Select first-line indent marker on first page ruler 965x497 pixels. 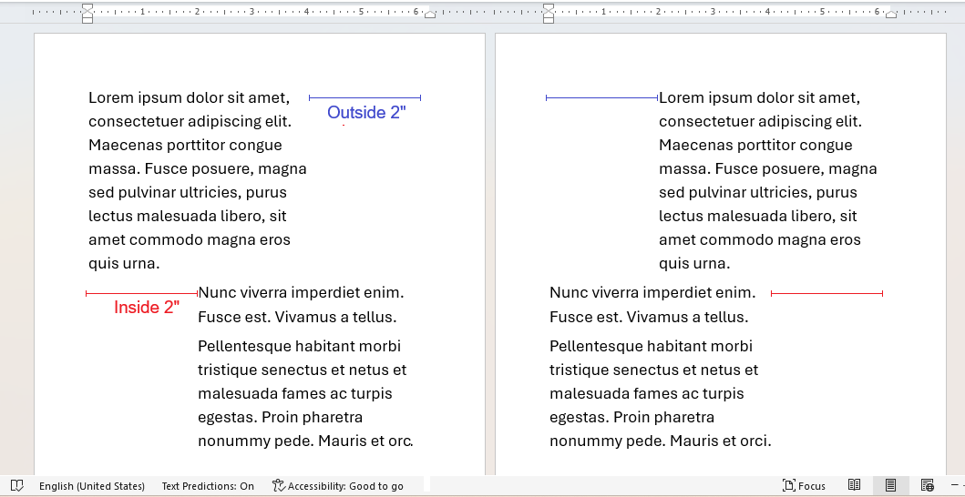(x=87, y=8)
